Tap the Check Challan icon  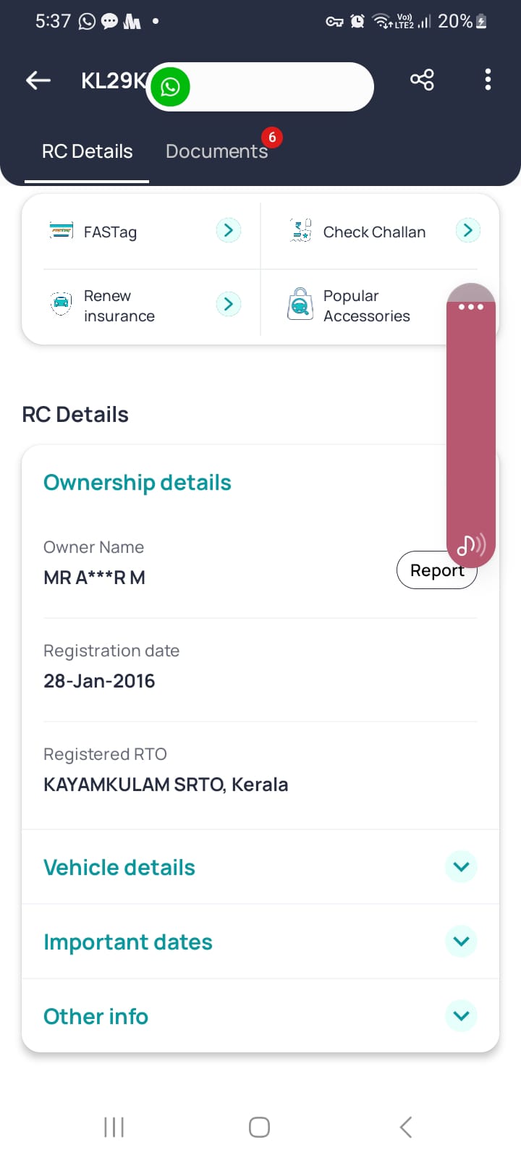300,231
